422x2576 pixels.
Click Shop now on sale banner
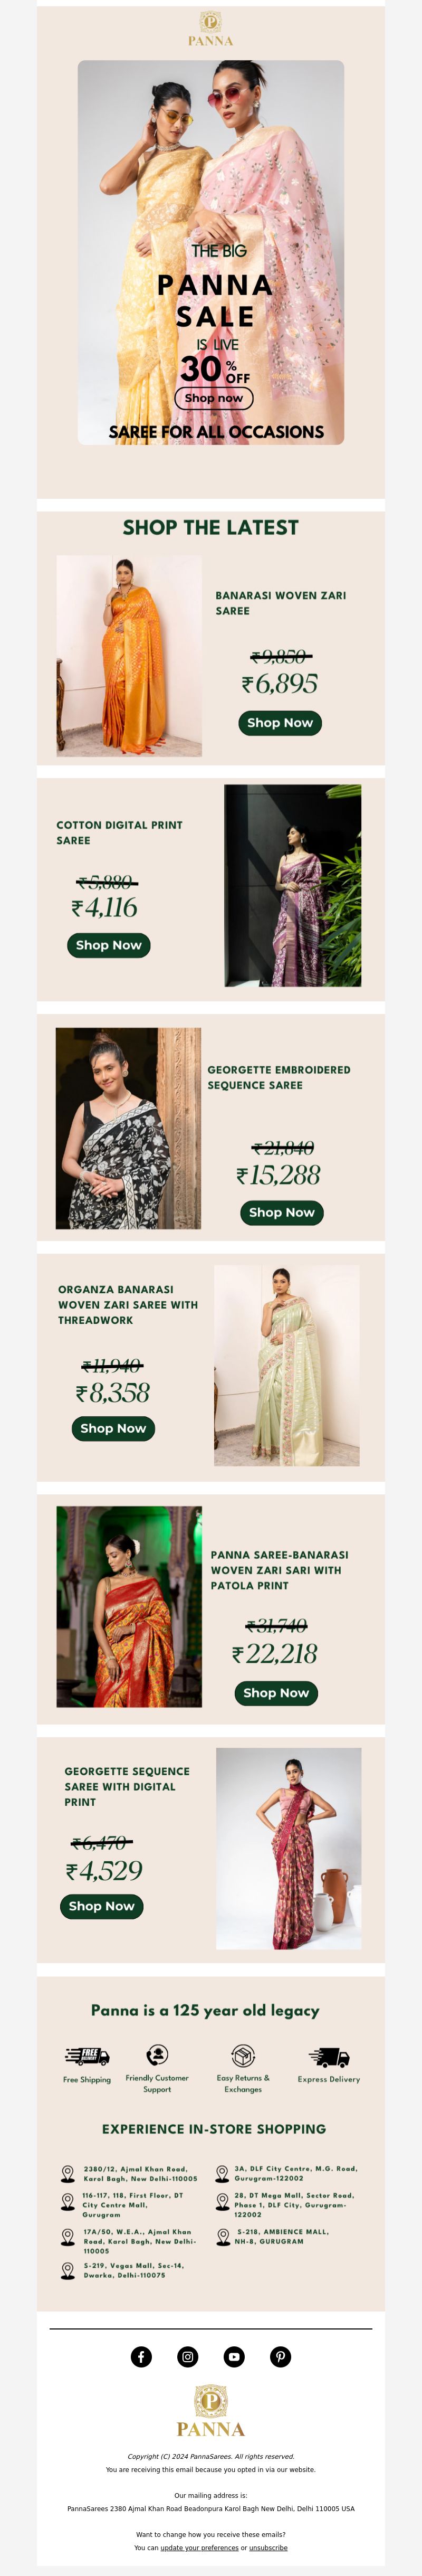point(214,398)
